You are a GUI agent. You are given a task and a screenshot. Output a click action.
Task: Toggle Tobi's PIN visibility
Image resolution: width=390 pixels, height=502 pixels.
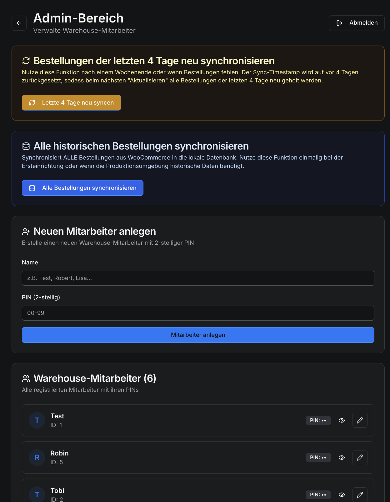(x=342, y=495)
